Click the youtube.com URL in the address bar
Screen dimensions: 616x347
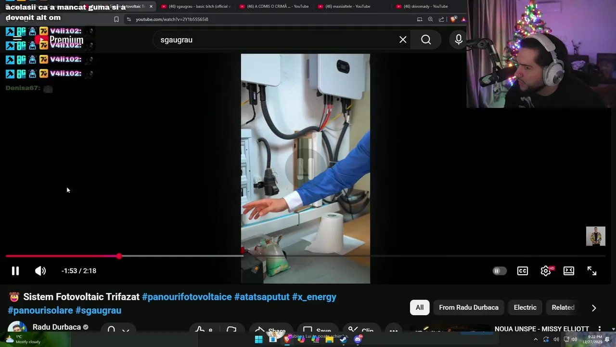tap(172, 19)
